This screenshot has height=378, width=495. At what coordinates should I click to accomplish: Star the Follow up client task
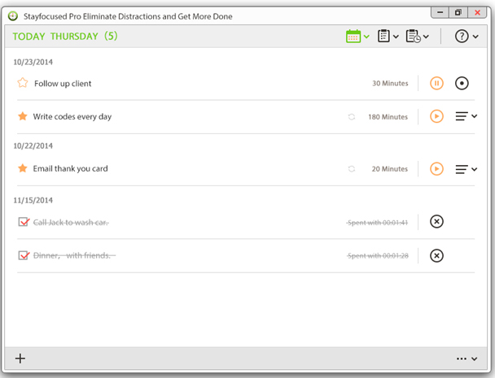[x=23, y=83]
